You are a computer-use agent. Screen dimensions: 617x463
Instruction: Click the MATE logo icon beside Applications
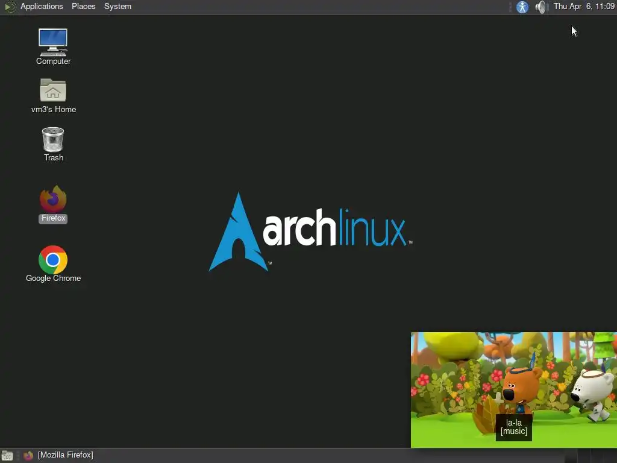(x=10, y=7)
